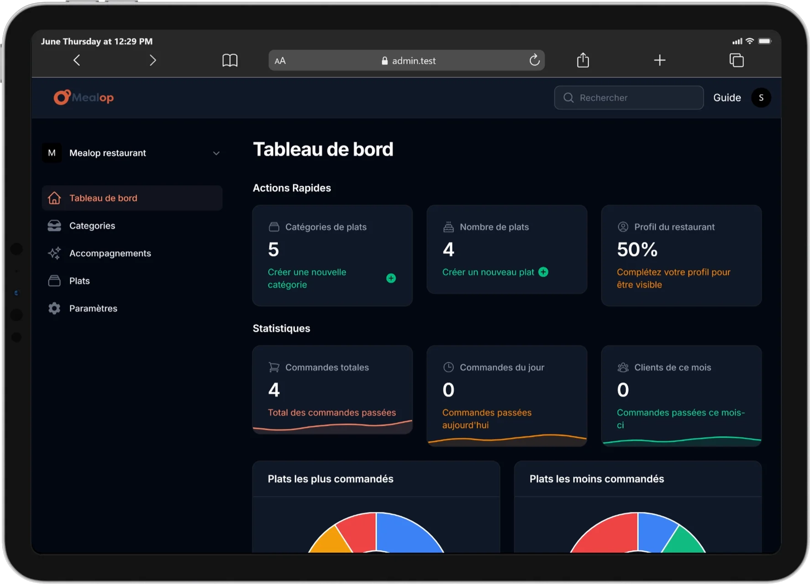The height and width of the screenshot is (584, 810).
Task: Click the cart icon on Commandes totales
Action: pos(274,367)
